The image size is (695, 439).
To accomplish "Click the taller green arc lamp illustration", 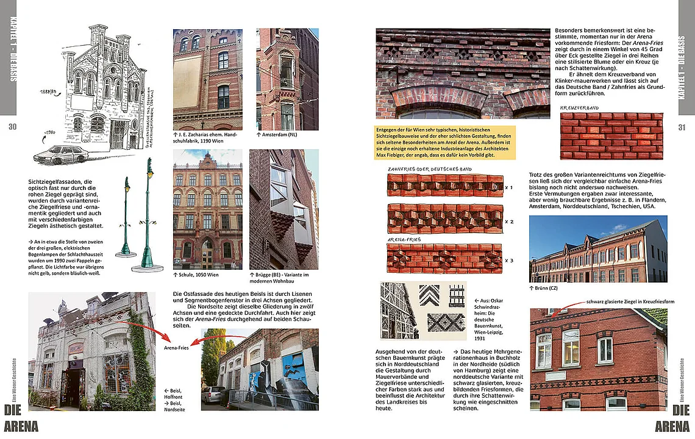I will pyautogui.click(x=148, y=215).
